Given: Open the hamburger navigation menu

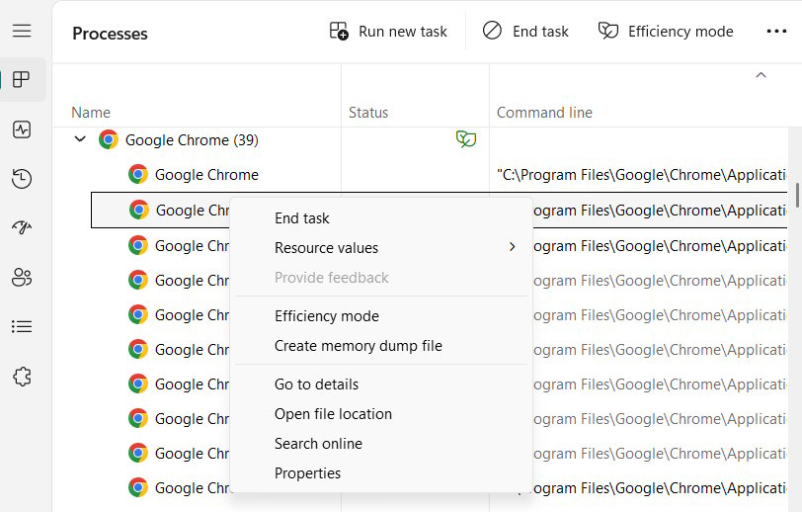Looking at the screenshot, I should pyautogui.click(x=22, y=31).
